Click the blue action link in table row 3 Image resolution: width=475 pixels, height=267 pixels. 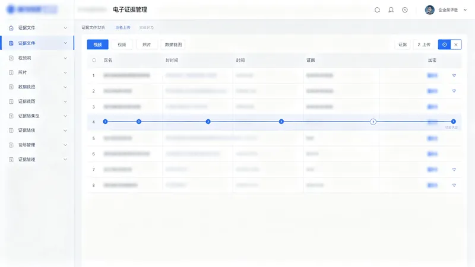click(432, 107)
